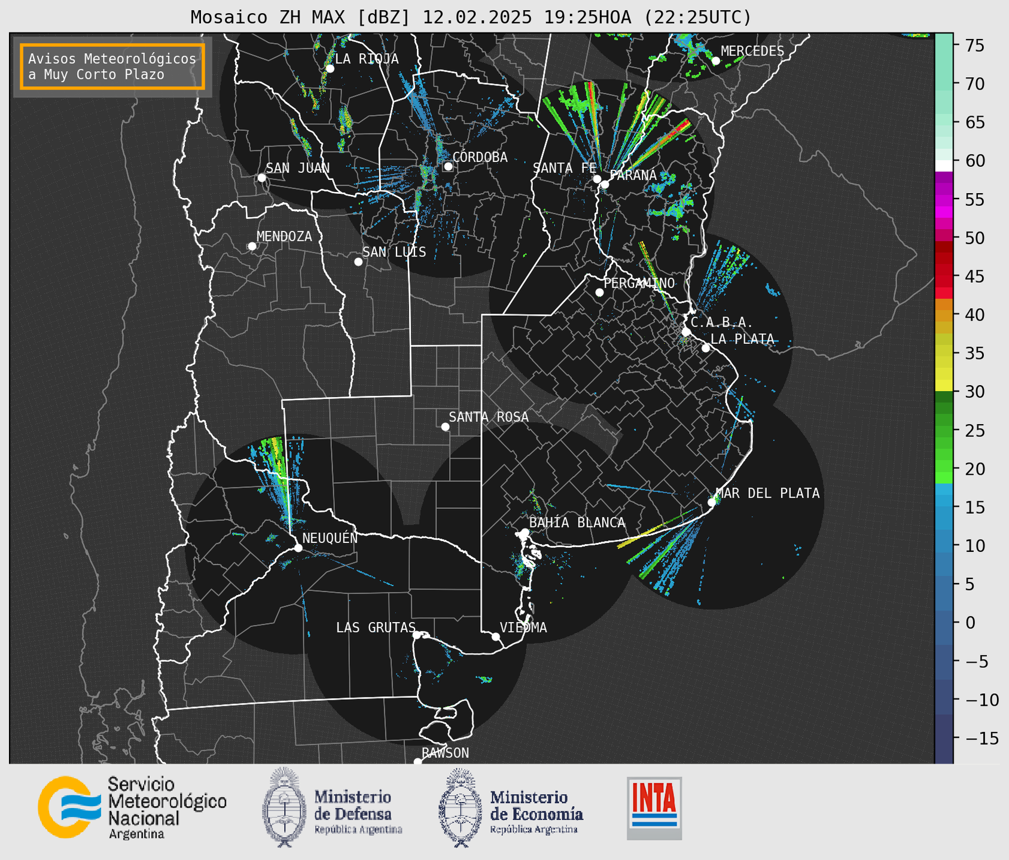This screenshot has width=1009, height=860.
Task: Click the La Rioja city marker
Action: 330,69
